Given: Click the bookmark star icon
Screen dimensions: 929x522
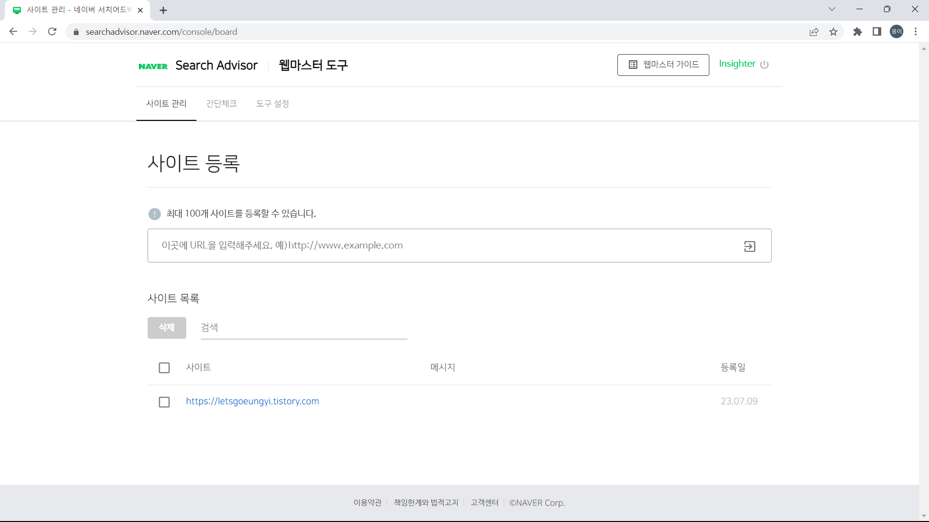Looking at the screenshot, I should pyautogui.click(x=833, y=31).
